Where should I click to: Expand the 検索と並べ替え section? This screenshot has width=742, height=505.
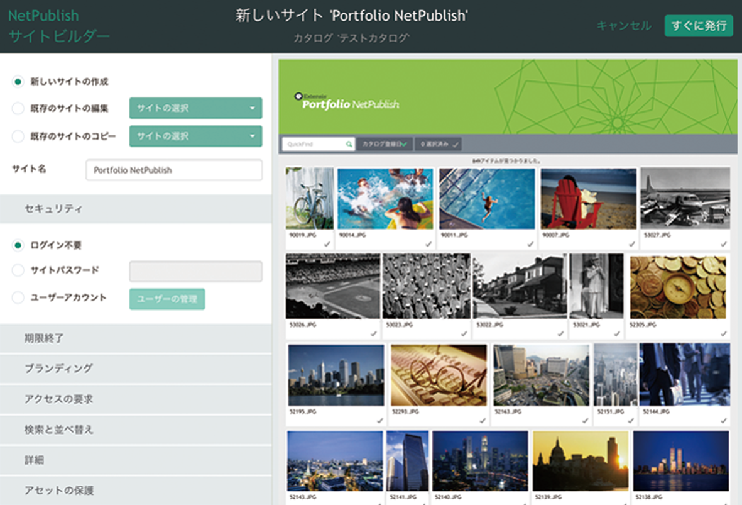pos(136,430)
